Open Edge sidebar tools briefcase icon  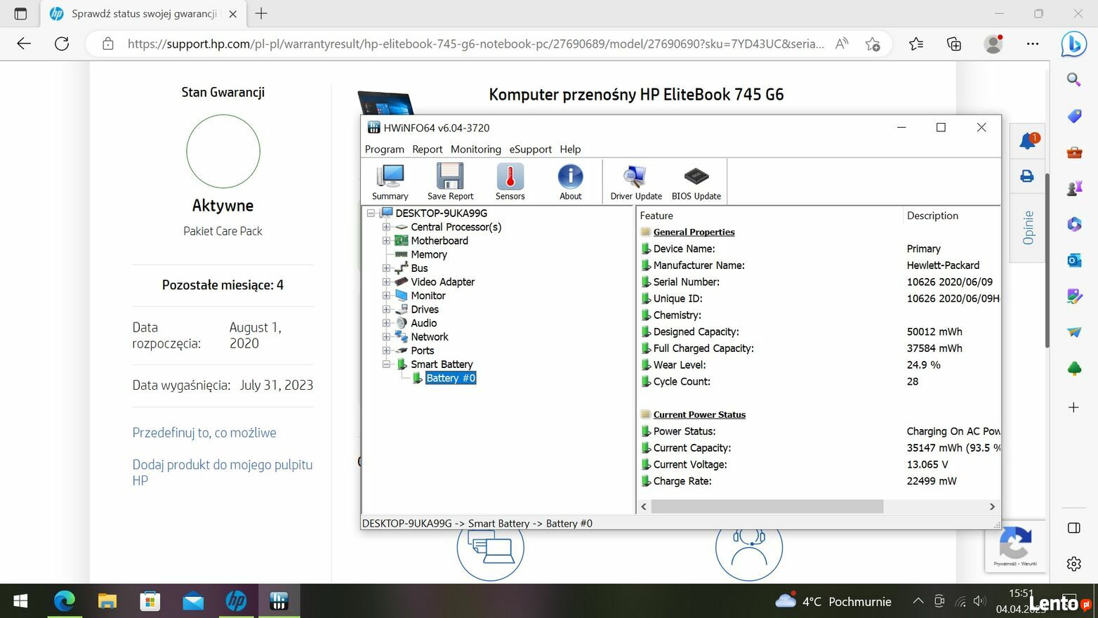pyautogui.click(x=1074, y=152)
